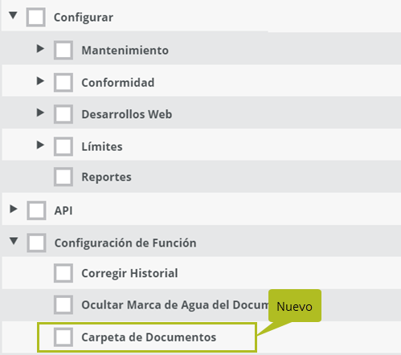The width and height of the screenshot is (401, 355).
Task: Tick the Configuración de Función checkbox
Action: click(x=36, y=243)
